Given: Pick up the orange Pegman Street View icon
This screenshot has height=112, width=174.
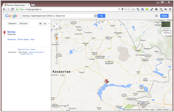Looking at the screenshot, I should 57,38.
